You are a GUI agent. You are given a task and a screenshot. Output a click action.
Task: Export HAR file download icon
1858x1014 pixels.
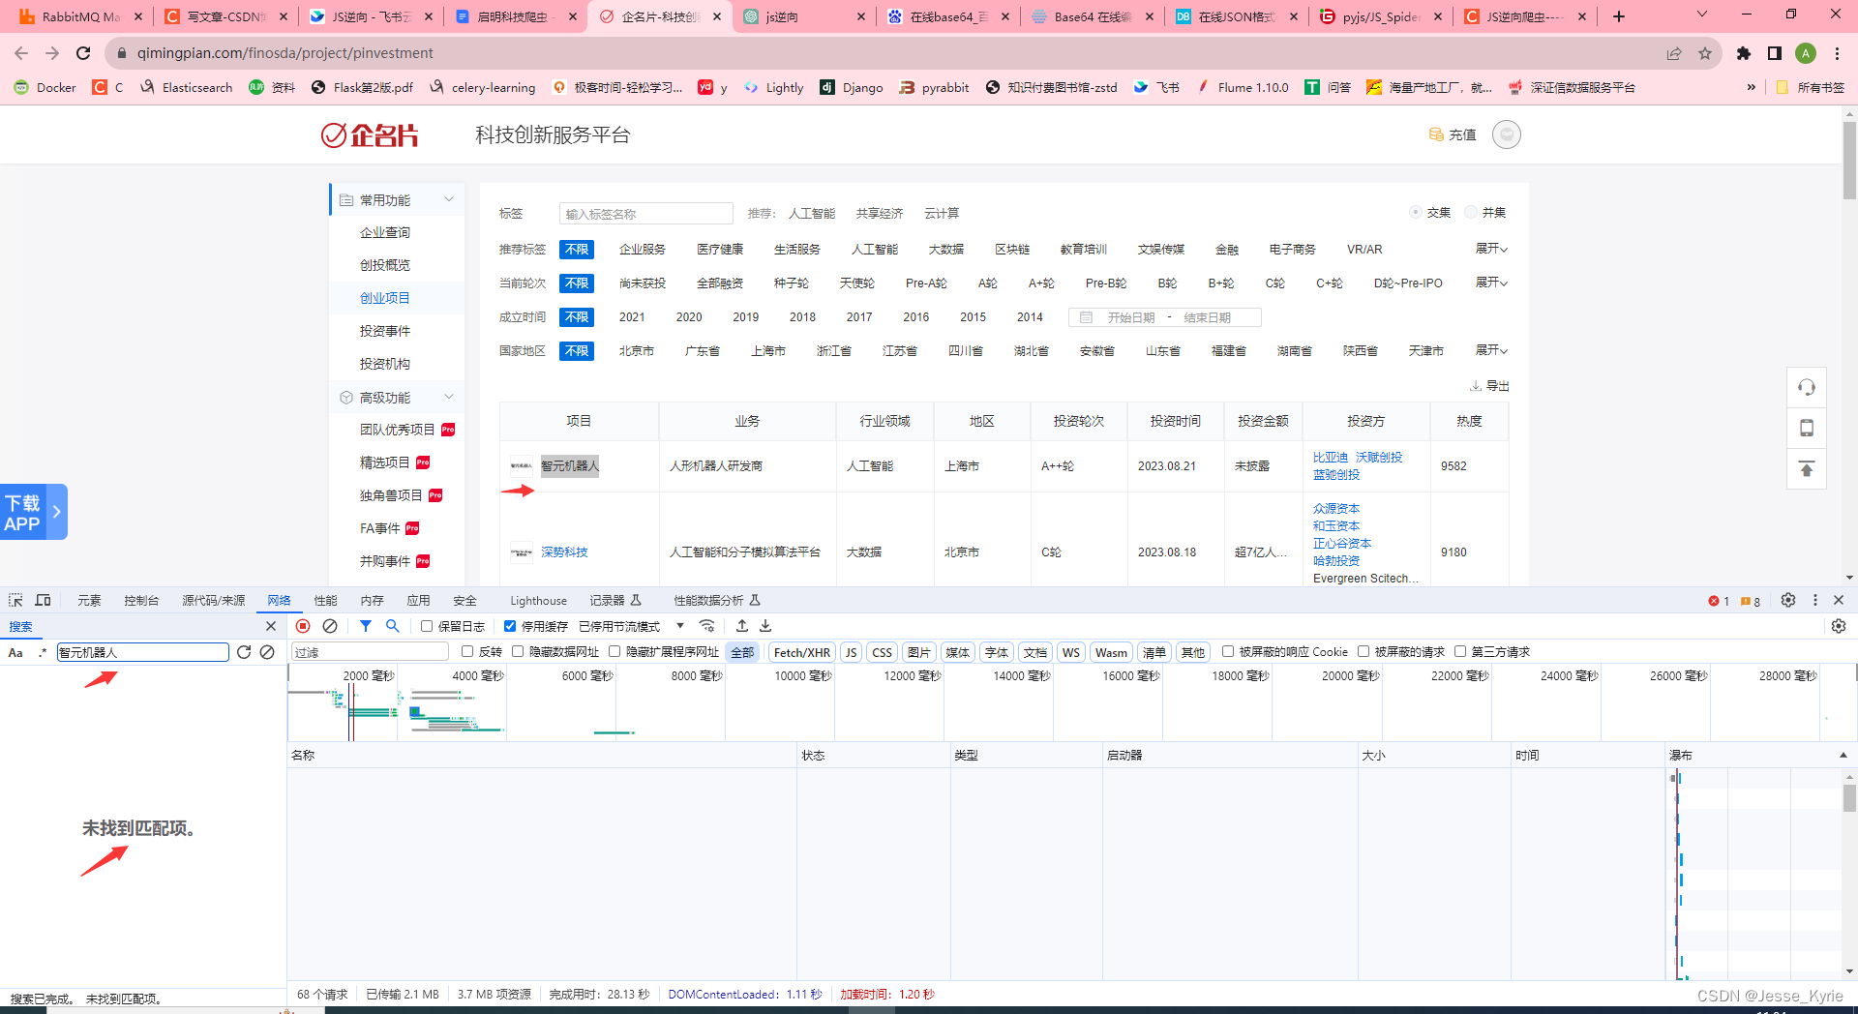click(765, 626)
